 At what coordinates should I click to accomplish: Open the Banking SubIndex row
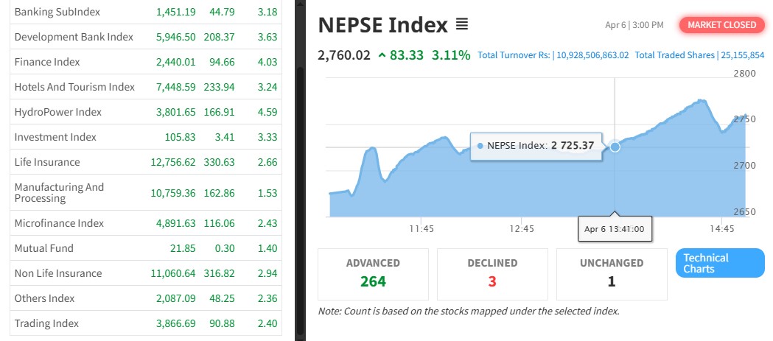click(x=57, y=13)
